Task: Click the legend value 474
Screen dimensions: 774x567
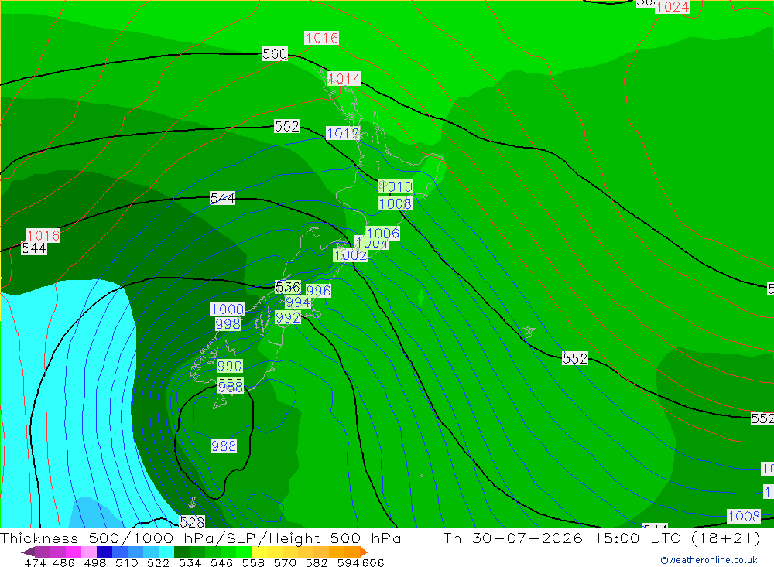Action: (35, 562)
